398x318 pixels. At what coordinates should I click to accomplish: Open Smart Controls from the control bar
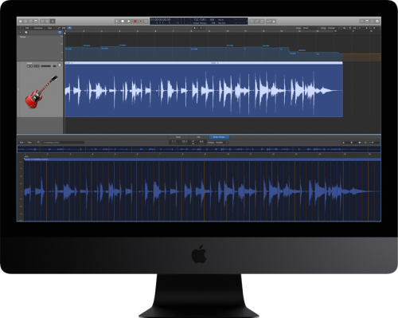click(x=42, y=22)
